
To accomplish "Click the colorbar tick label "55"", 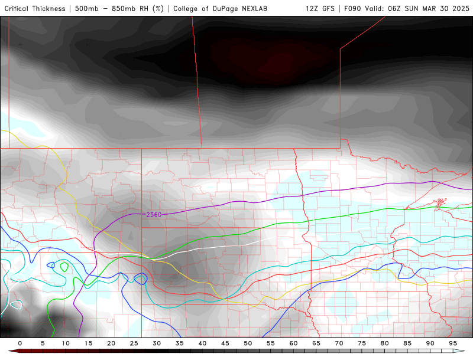I will click(x=271, y=343).
